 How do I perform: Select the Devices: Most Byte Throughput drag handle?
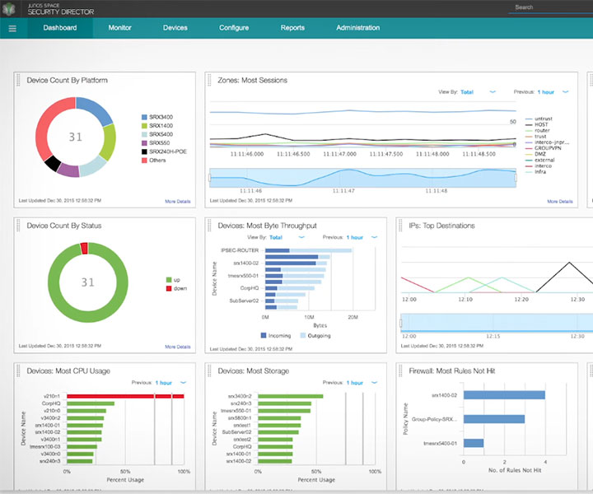coord(209,226)
